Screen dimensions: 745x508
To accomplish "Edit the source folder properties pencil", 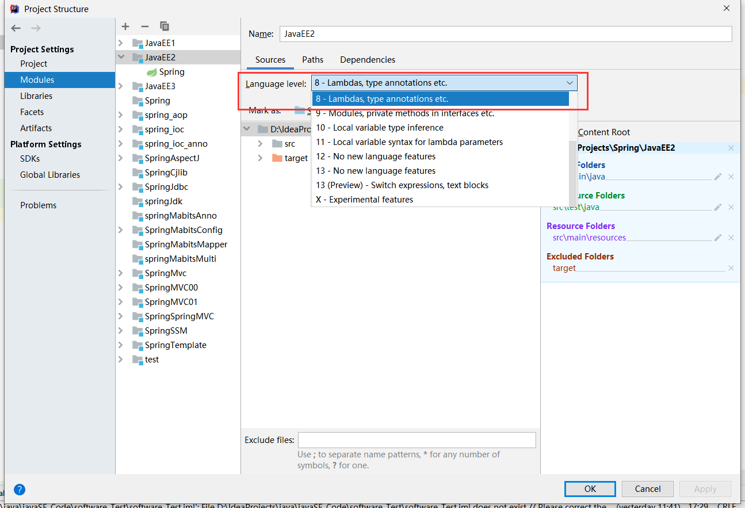I will click(717, 177).
